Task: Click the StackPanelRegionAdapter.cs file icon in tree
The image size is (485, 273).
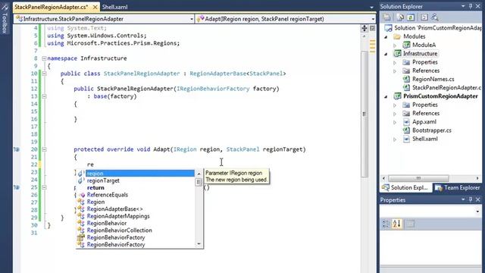Action: (x=406, y=88)
